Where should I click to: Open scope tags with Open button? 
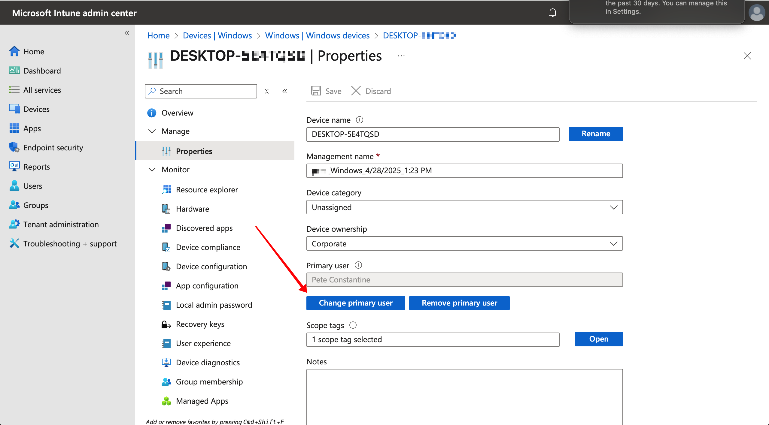pos(599,339)
